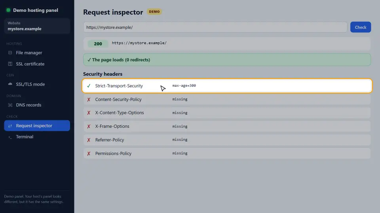
Task: Click the red X beside Content-Security-Policy
Action: pyautogui.click(x=89, y=99)
